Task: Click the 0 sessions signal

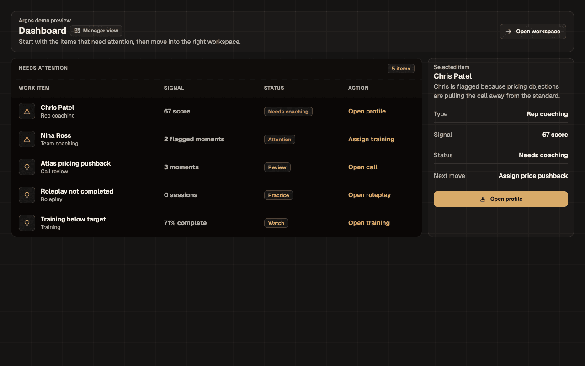Action: pos(181,195)
